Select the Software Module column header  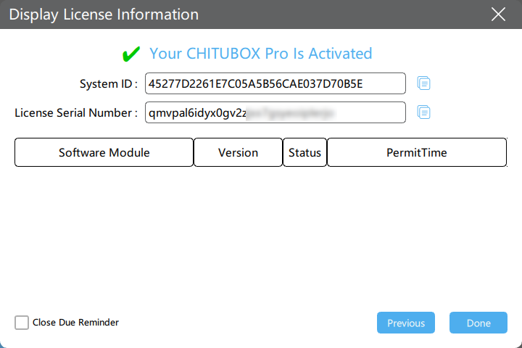[104, 152]
